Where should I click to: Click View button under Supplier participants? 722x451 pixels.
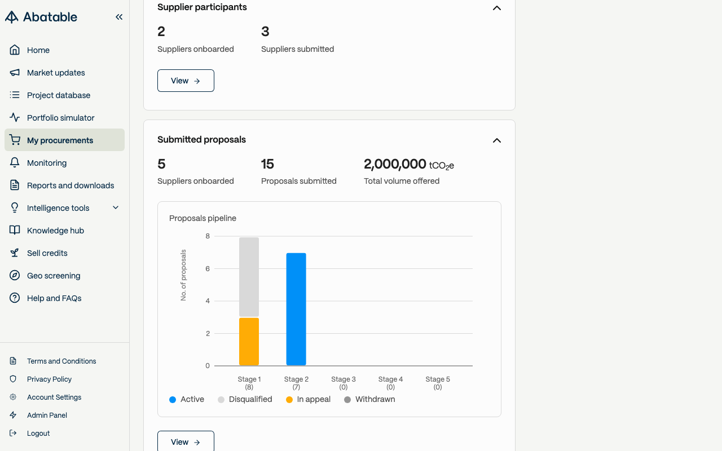coord(186,81)
